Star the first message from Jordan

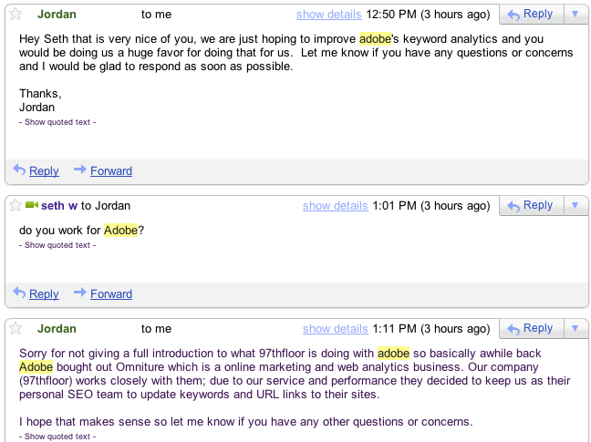tap(15, 15)
